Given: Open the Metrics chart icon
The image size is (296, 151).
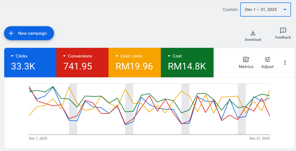Looking at the screenshot, I should (246, 60).
